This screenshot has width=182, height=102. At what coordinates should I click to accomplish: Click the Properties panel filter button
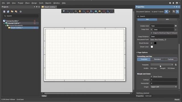coord(166,12)
